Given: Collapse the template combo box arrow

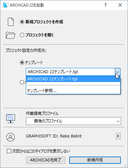Looking at the screenshot, I should (x=118, y=72).
